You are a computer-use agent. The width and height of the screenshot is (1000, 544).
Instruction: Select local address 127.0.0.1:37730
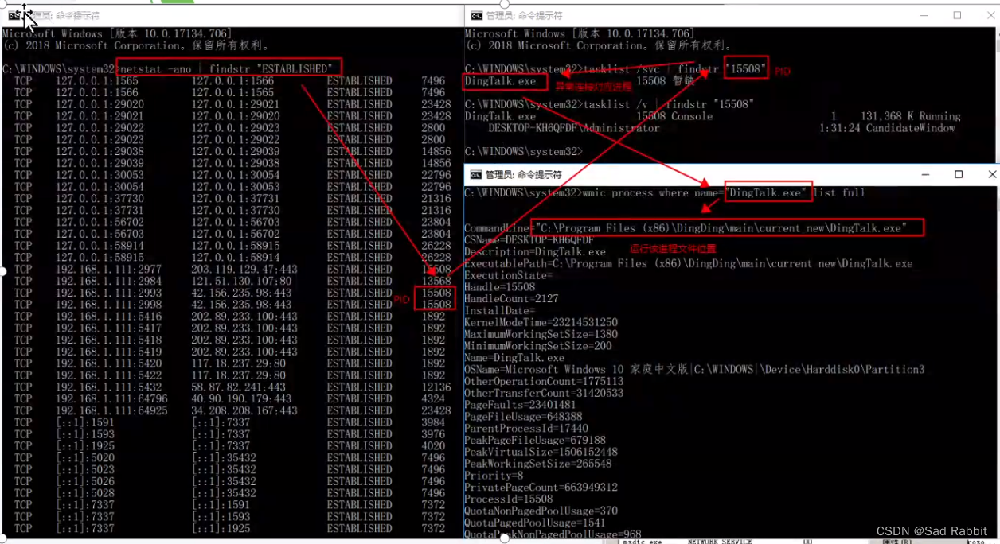(x=100, y=198)
